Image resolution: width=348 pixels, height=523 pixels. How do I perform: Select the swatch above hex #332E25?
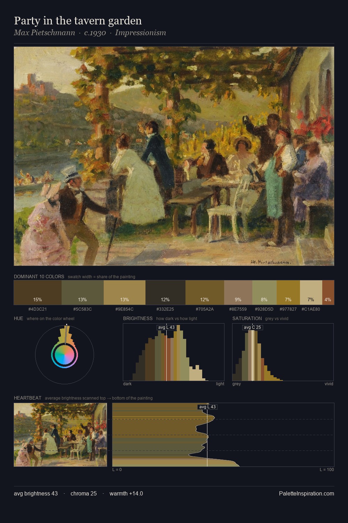(x=165, y=293)
